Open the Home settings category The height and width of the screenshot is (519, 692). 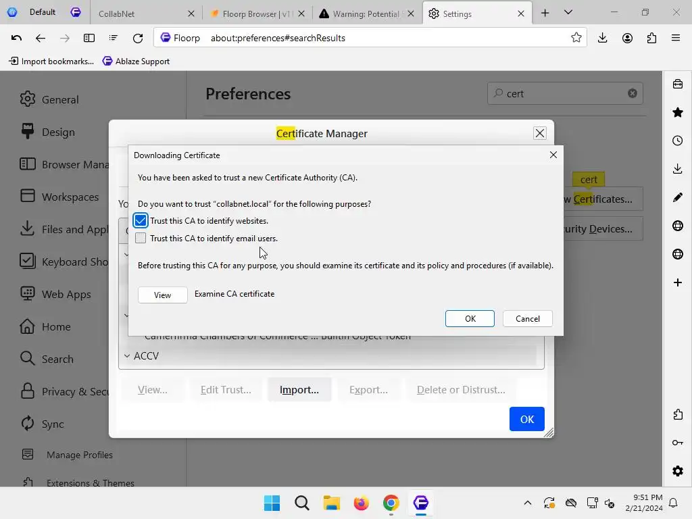pyautogui.click(x=45, y=326)
